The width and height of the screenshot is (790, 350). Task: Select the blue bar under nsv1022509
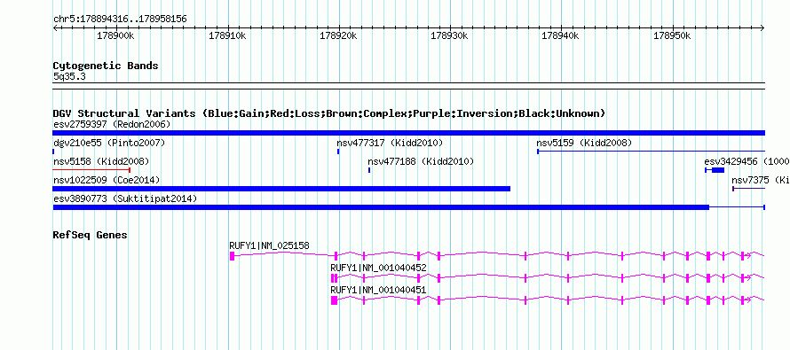(x=281, y=189)
